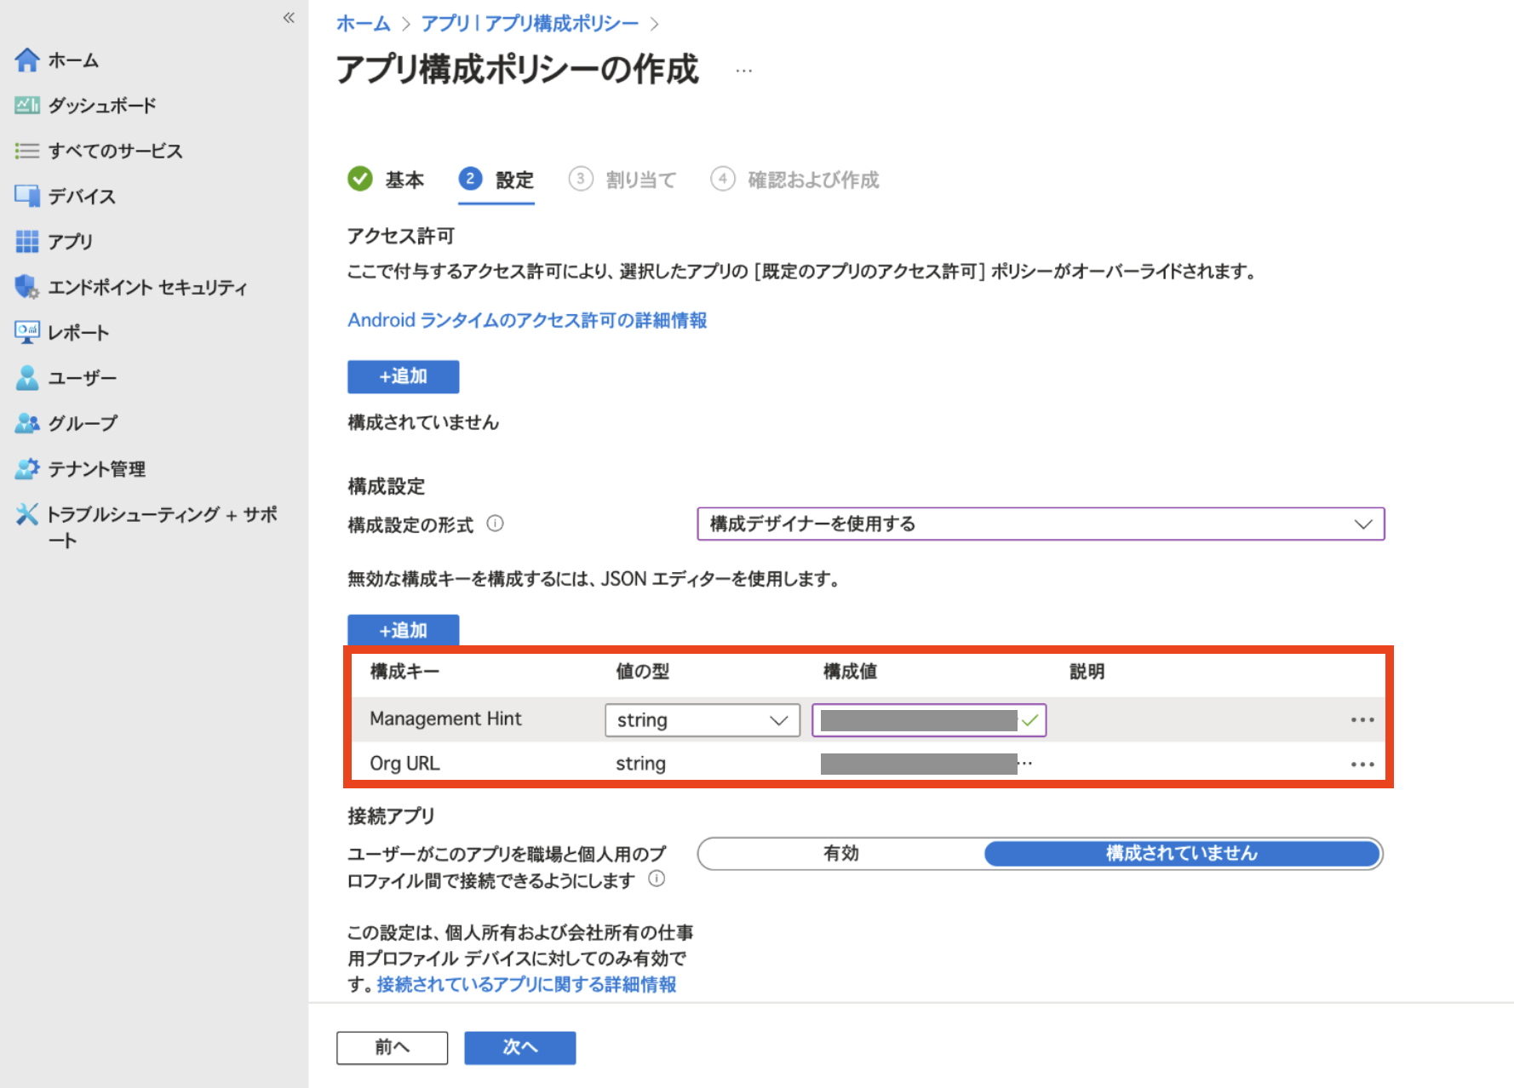1514x1088 pixels.
Task: Click the Management Hint value input field
Action: pos(918,720)
